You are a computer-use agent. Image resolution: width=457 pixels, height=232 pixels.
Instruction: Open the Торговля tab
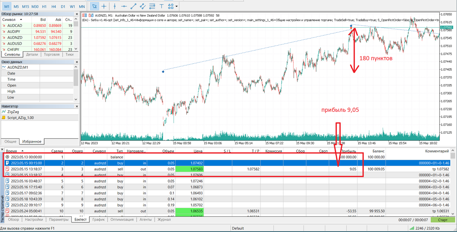click(51, 54)
